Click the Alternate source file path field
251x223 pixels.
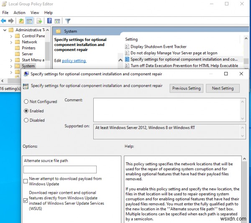click(x=60, y=169)
